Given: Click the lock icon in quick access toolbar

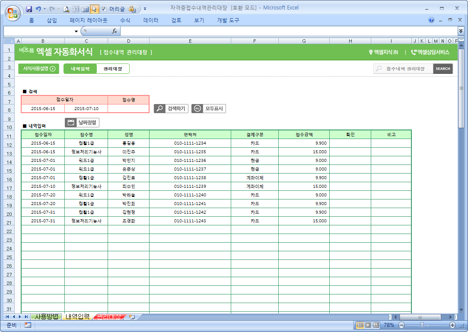Looking at the screenshot, I should pos(132,9).
